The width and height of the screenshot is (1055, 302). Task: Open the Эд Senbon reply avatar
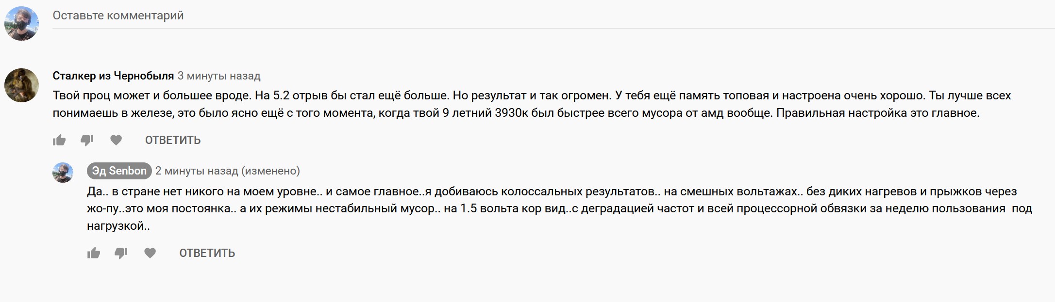tap(63, 173)
